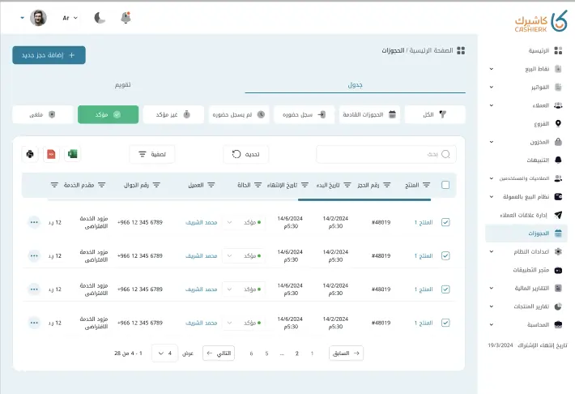This screenshot has width=575, height=394.
Task: Click the الحالة column sort icon
Action: [258, 185]
